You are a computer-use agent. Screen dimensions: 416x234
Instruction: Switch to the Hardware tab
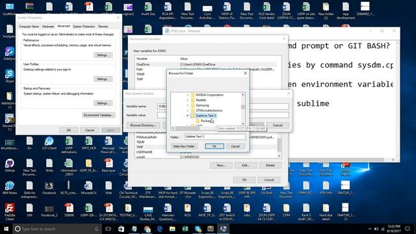tap(48, 27)
